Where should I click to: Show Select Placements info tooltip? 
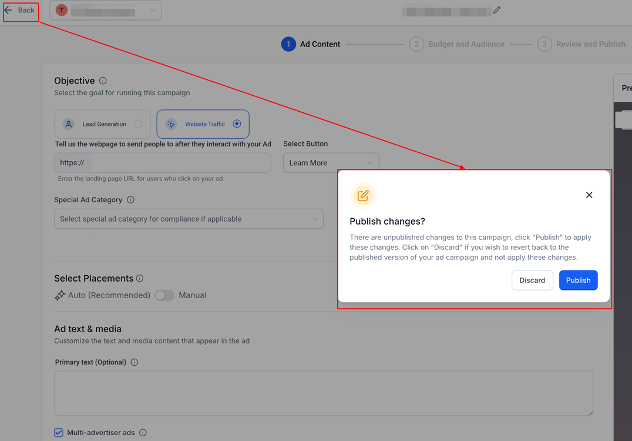(x=140, y=278)
